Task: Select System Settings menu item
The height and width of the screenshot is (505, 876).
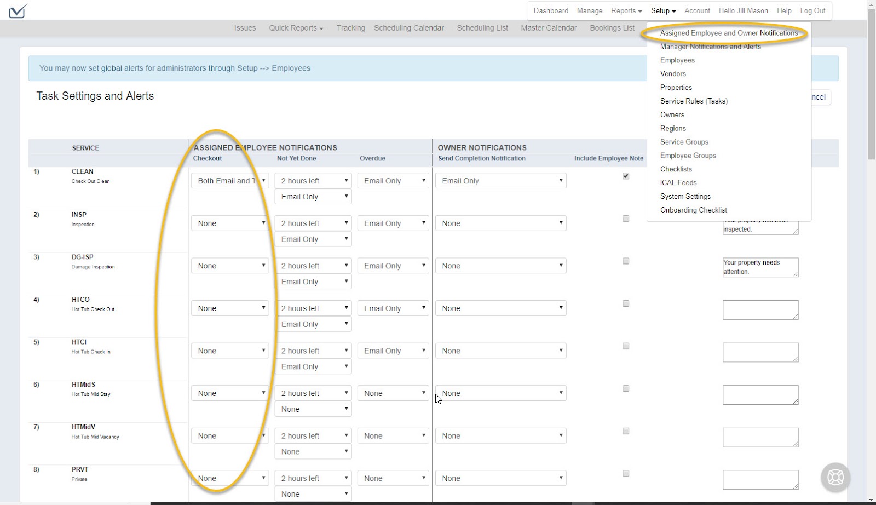Action: (685, 196)
